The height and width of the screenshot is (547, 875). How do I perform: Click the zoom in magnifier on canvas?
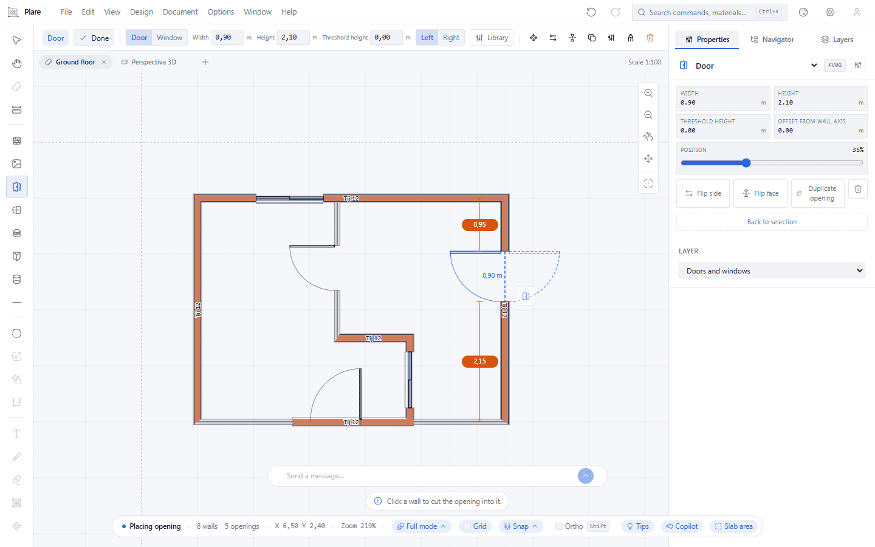(648, 93)
